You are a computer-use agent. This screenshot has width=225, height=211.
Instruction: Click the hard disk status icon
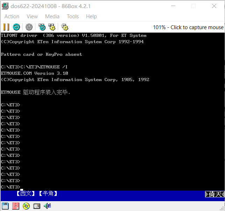37,206
